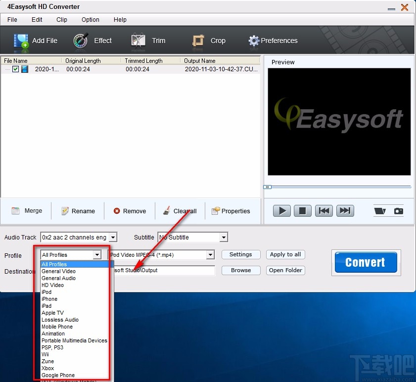The image size is (416, 382).
Task: Click Browse to choose destination folder
Action: pyautogui.click(x=241, y=270)
